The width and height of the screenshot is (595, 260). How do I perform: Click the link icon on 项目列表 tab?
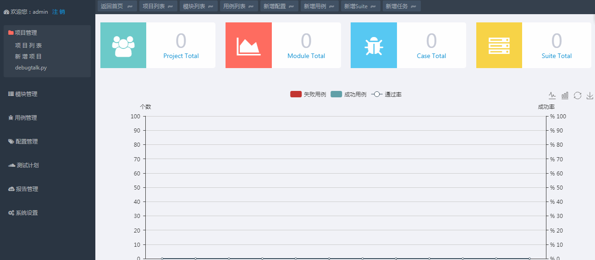pyautogui.click(x=171, y=6)
